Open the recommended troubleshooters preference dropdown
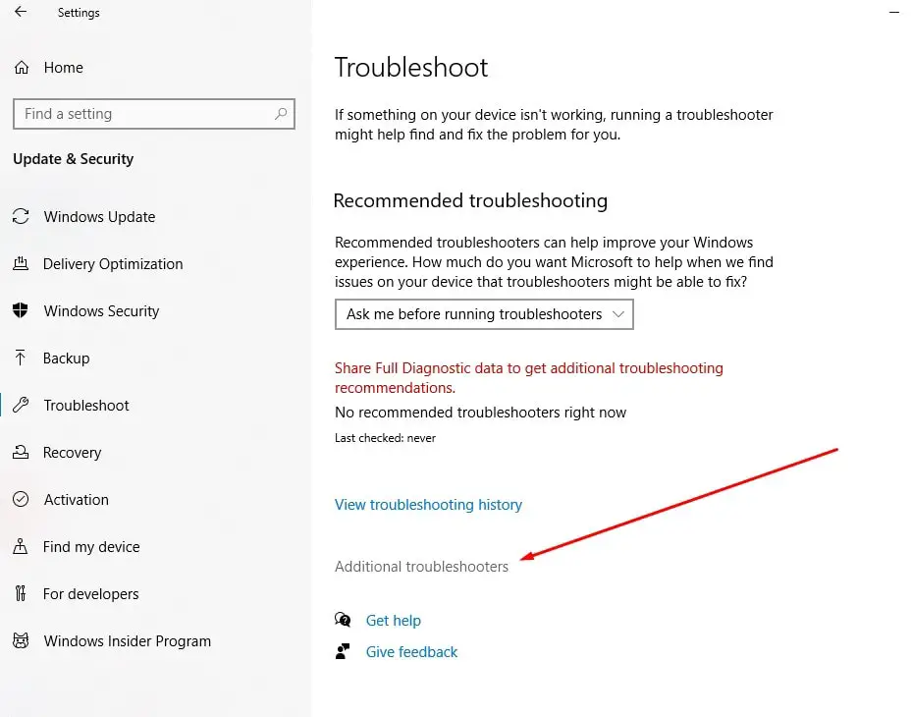 tap(484, 314)
